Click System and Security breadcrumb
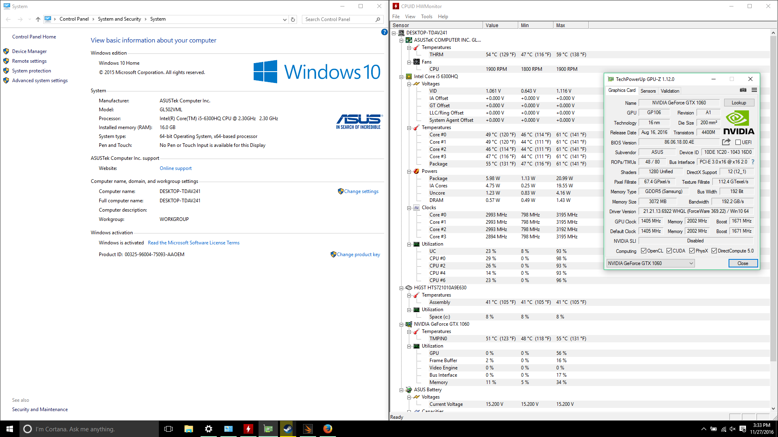 click(x=119, y=19)
